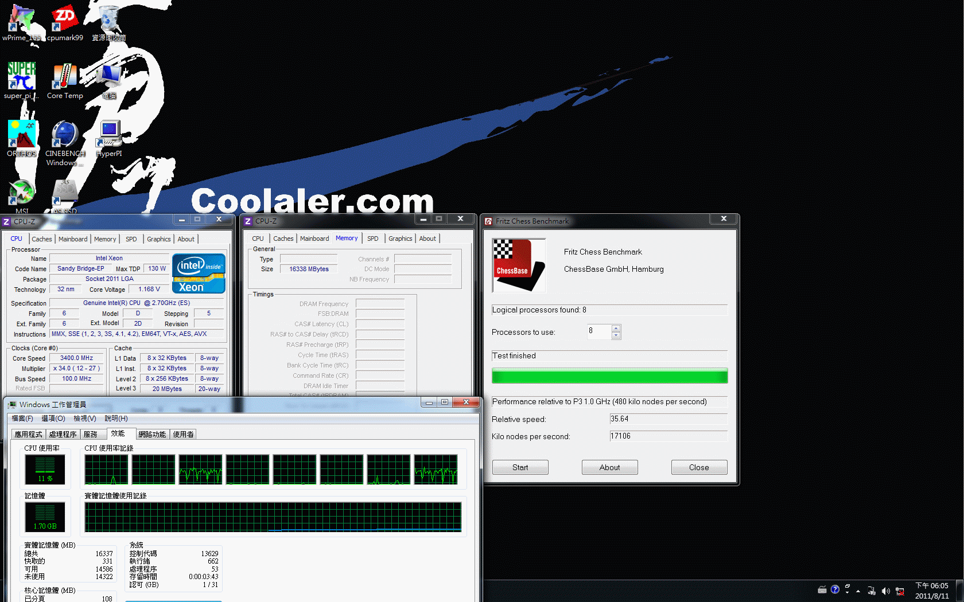Select the HyperPI desktop shortcut
964x602 pixels.
click(x=109, y=138)
